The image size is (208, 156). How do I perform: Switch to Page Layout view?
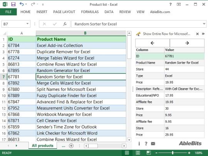[x=138, y=153]
